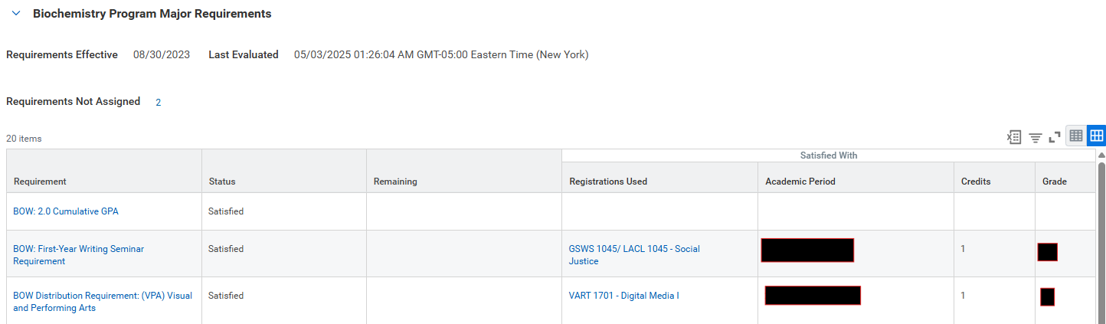Viewport: 1106px width, 324px height.
Task: Click the Registrations Used column header
Action: (660, 182)
